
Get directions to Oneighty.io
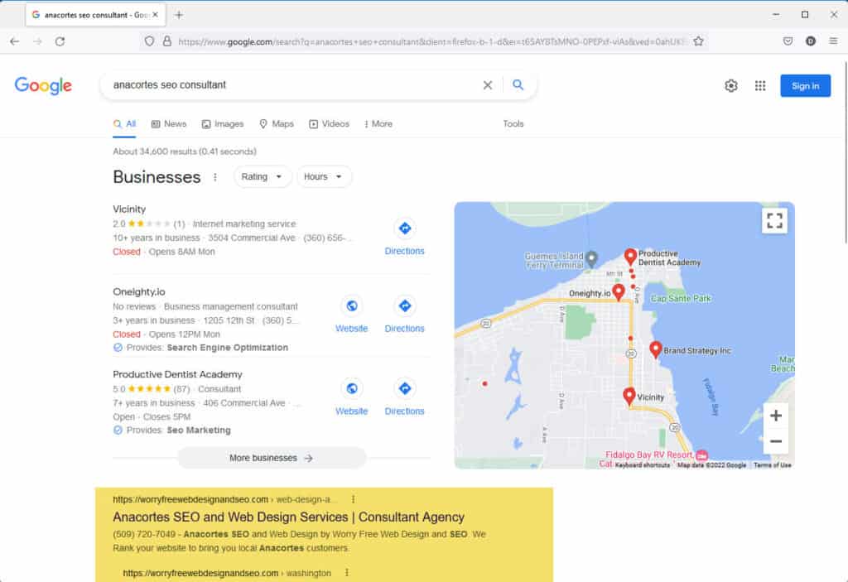click(x=404, y=315)
